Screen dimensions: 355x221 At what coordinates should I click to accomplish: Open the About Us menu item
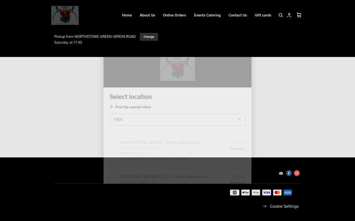[147, 15]
